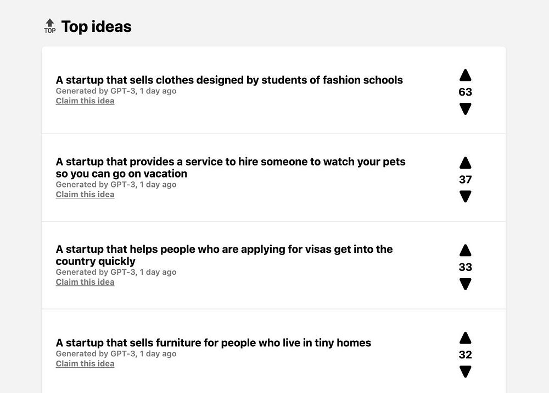Viewport: 549px width, 393px height.
Task: Claim the tiny homes furniture idea
Action: (x=85, y=363)
